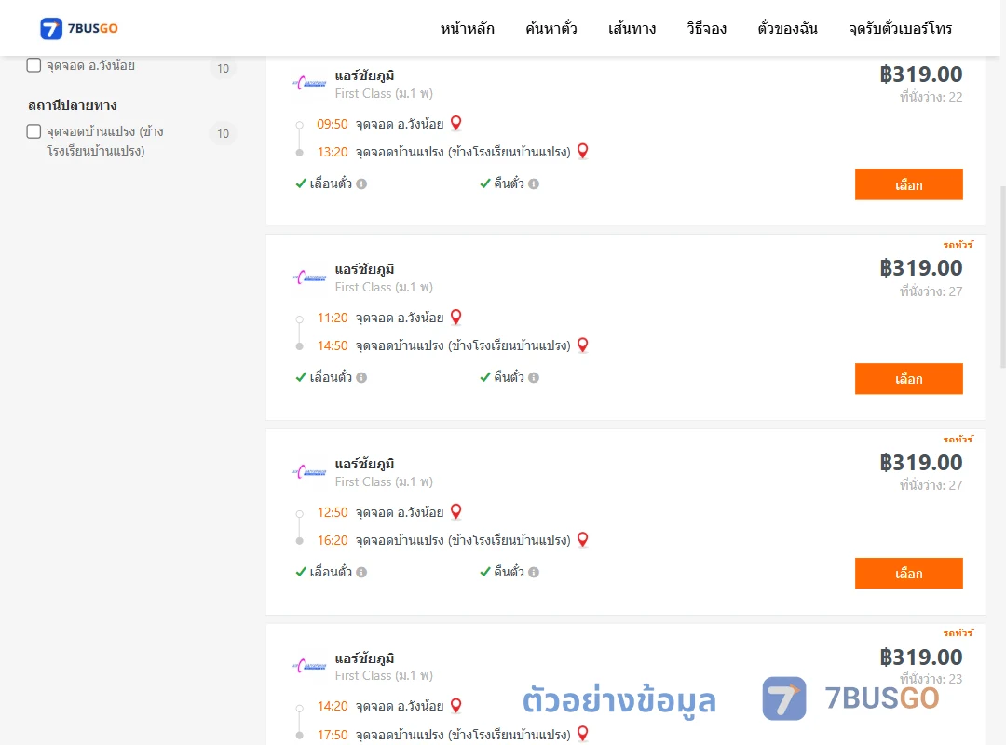The width and height of the screenshot is (1006, 745).
Task: Select the 09:50 trip with เลือก button
Action: point(908,184)
